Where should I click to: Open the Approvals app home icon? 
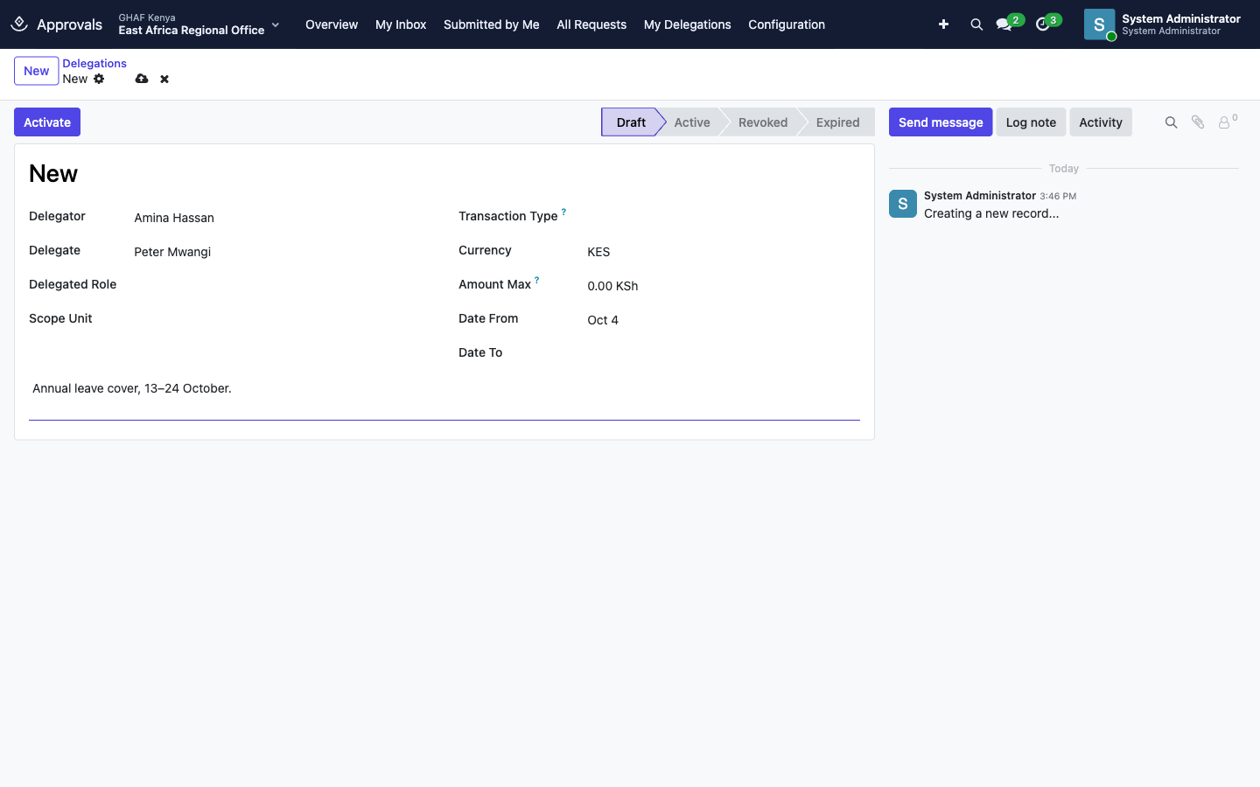pos(19,24)
